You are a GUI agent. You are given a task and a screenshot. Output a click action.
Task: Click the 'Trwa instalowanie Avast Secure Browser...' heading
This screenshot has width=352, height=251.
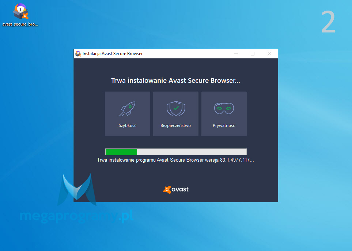[175, 81]
